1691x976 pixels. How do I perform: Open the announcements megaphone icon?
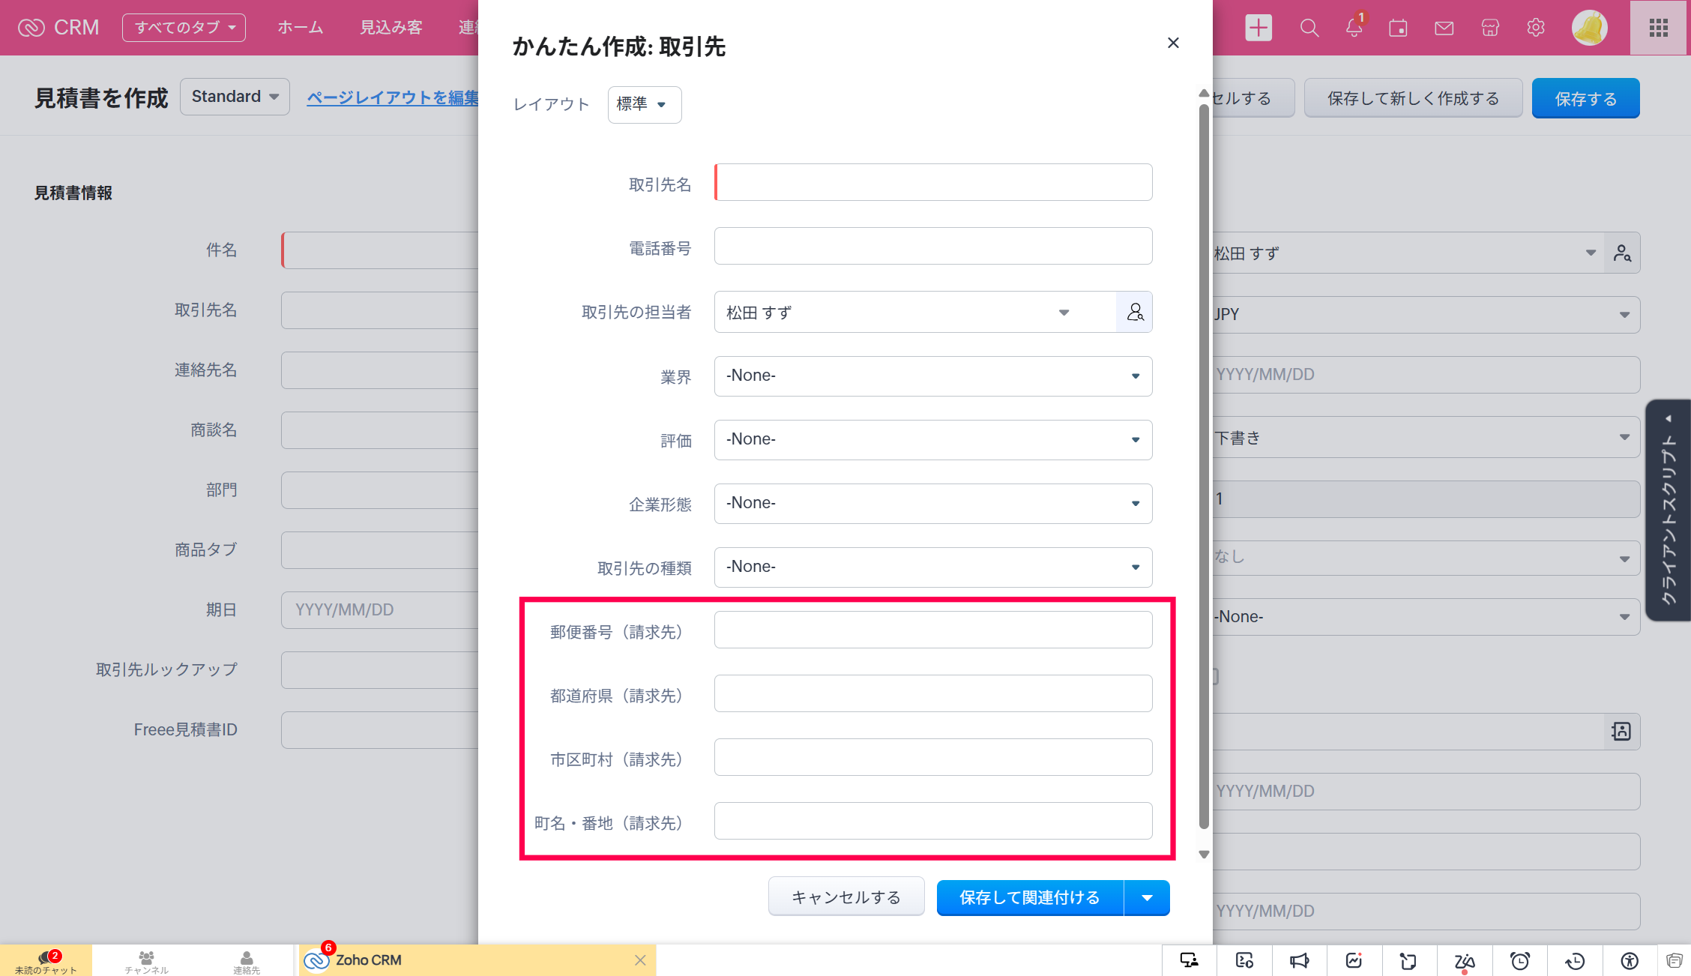[1299, 961]
